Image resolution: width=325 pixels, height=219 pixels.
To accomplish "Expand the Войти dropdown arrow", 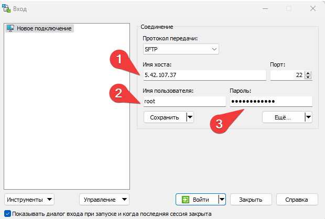I will click(222, 200).
